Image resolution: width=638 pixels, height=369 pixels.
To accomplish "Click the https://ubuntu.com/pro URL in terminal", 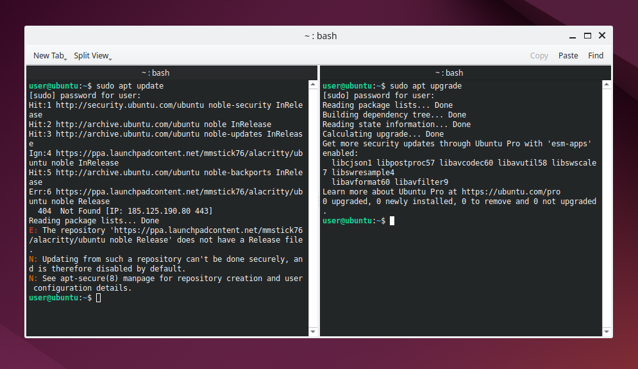I will (x=510, y=192).
